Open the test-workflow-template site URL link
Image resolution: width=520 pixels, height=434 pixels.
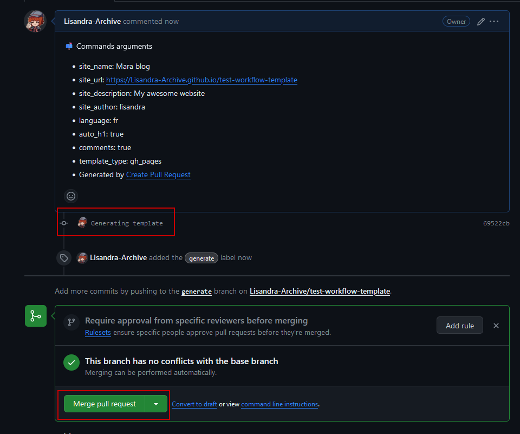click(x=201, y=80)
